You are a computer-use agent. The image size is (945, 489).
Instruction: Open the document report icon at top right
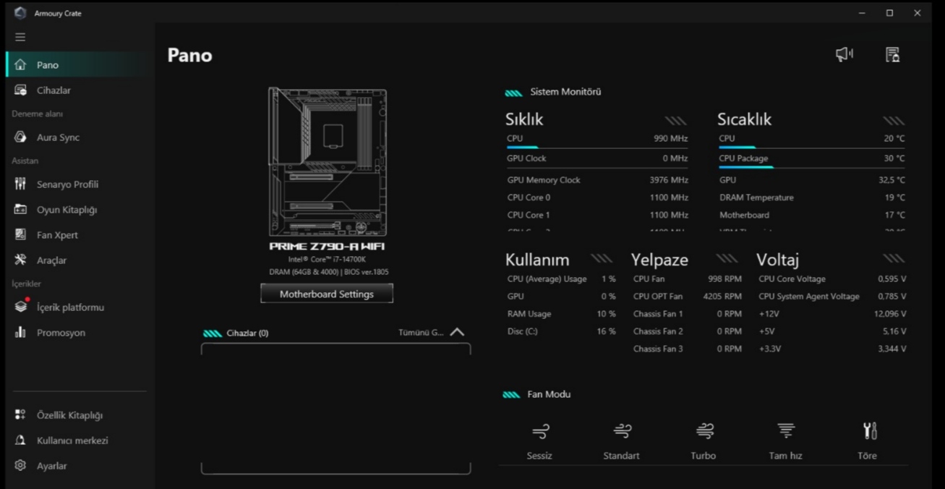click(892, 54)
